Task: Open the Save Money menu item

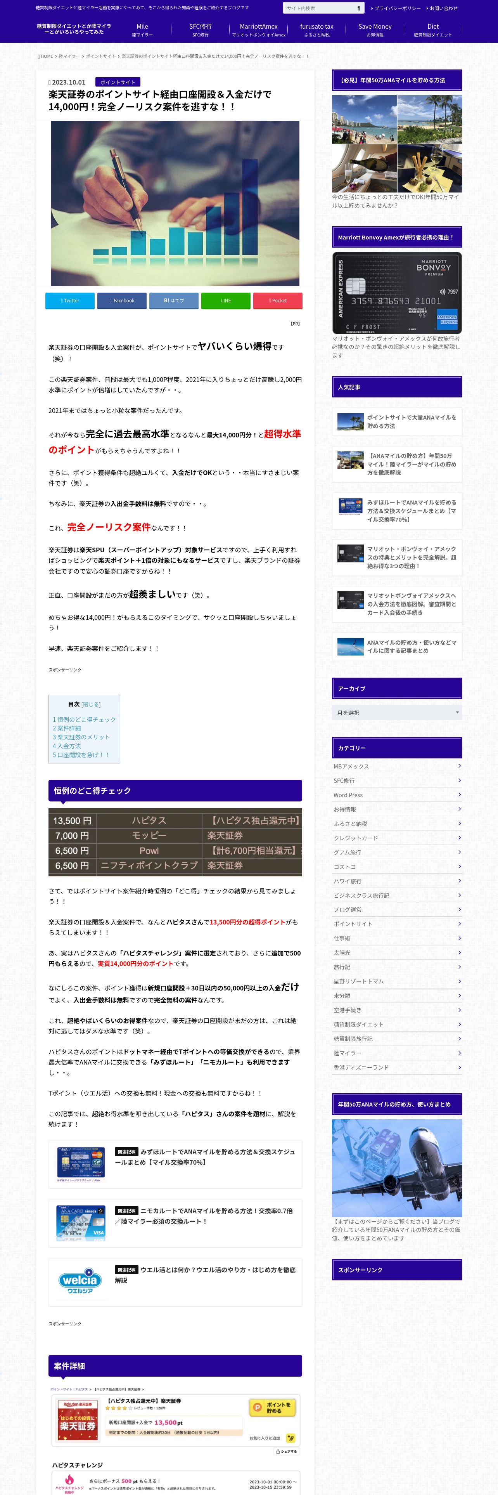Action: coord(375,30)
